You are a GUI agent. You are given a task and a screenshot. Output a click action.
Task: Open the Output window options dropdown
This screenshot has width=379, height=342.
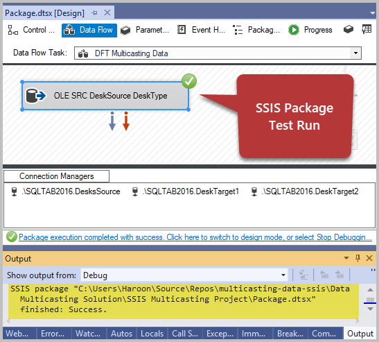tap(346, 258)
